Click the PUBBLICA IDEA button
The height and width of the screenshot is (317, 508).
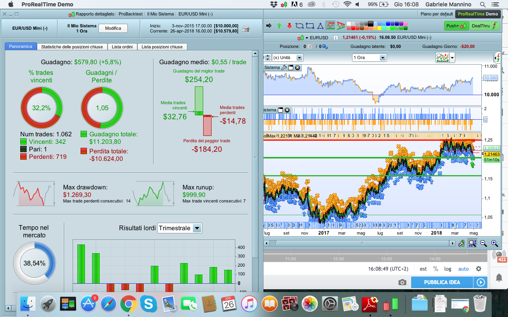pos(442,283)
